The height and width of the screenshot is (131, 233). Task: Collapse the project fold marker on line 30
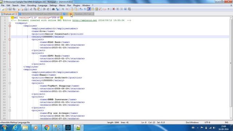(x=10, y=97)
